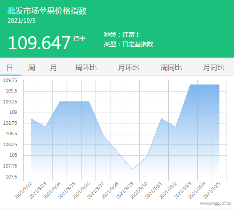Click the 种类：红富士 variety label
Image resolution: width=234 pixels, height=209 pixels.
pyautogui.click(x=122, y=34)
